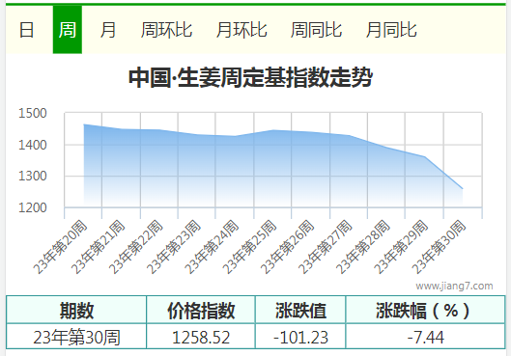Switch to the 日 daily tab

tap(26, 30)
